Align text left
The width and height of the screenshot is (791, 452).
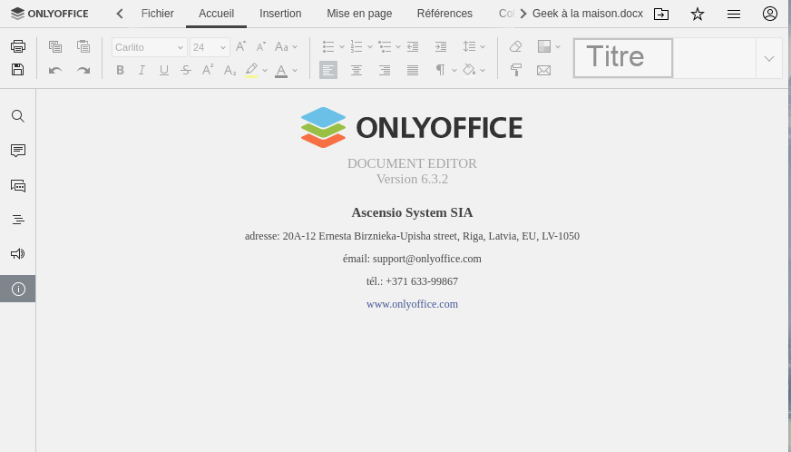tap(328, 70)
